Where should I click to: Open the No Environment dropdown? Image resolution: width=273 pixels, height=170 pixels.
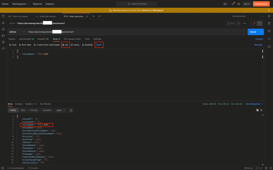(247, 16)
